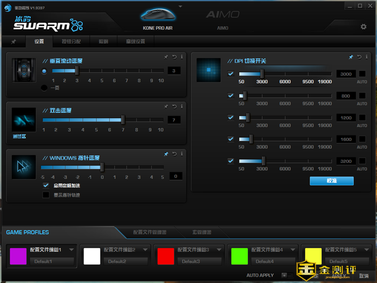
Task: Click the 1600 DPI value field
Action: (x=345, y=139)
